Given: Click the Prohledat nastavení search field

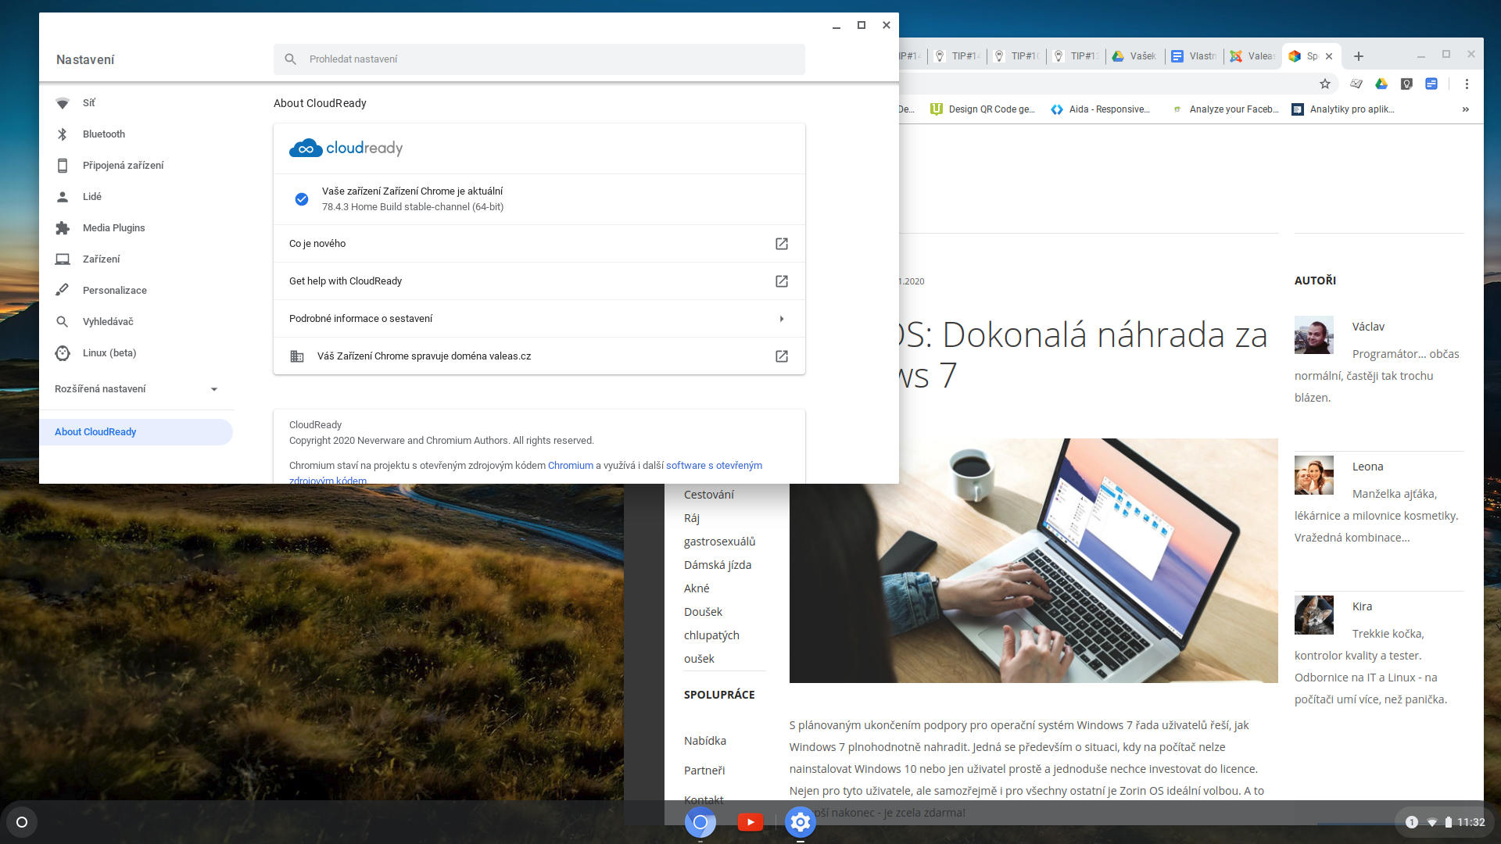Looking at the screenshot, I should click(x=539, y=59).
